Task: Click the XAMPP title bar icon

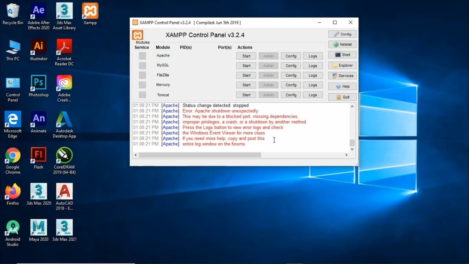Action: pyautogui.click(x=135, y=22)
